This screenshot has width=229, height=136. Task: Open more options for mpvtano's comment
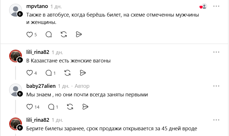(216, 6)
